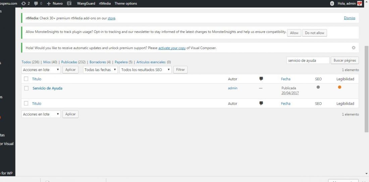Click the admin author link

[x=233, y=88]
